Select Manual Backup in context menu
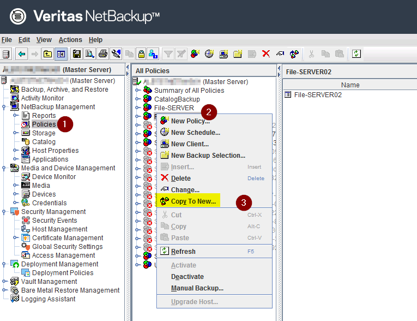This screenshot has height=321, width=417. (x=197, y=288)
